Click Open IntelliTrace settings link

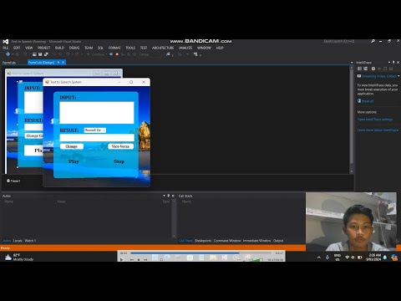tap(375, 120)
